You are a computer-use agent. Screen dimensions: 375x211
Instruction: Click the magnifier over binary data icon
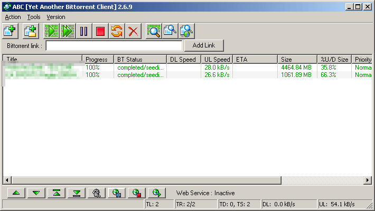tap(154, 31)
